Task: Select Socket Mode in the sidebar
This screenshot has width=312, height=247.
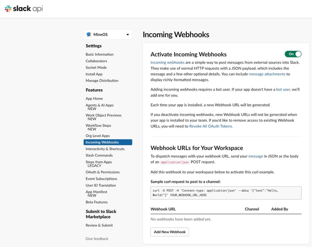Action: point(96,67)
